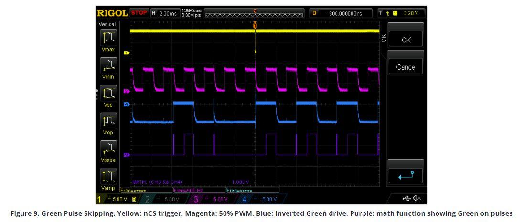The height and width of the screenshot is (224, 523).
Task: Select the Vamp measurement icon
Action: click(x=109, y=176)
